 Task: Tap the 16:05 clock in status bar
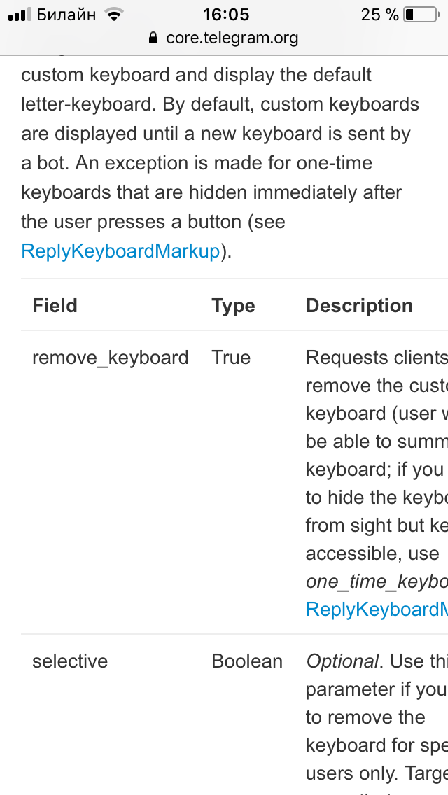point(226,15)
